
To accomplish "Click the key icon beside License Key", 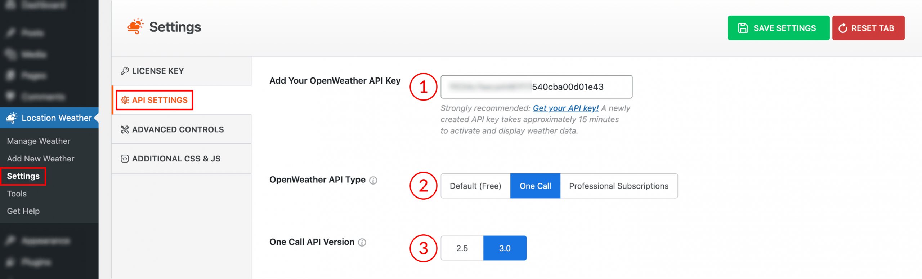I will (x=125, y=71).
